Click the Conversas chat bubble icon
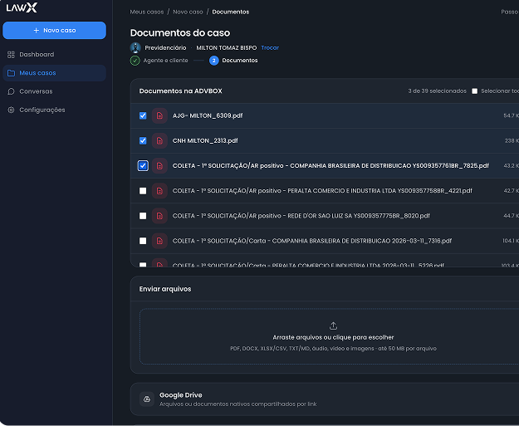 point(11,91)
